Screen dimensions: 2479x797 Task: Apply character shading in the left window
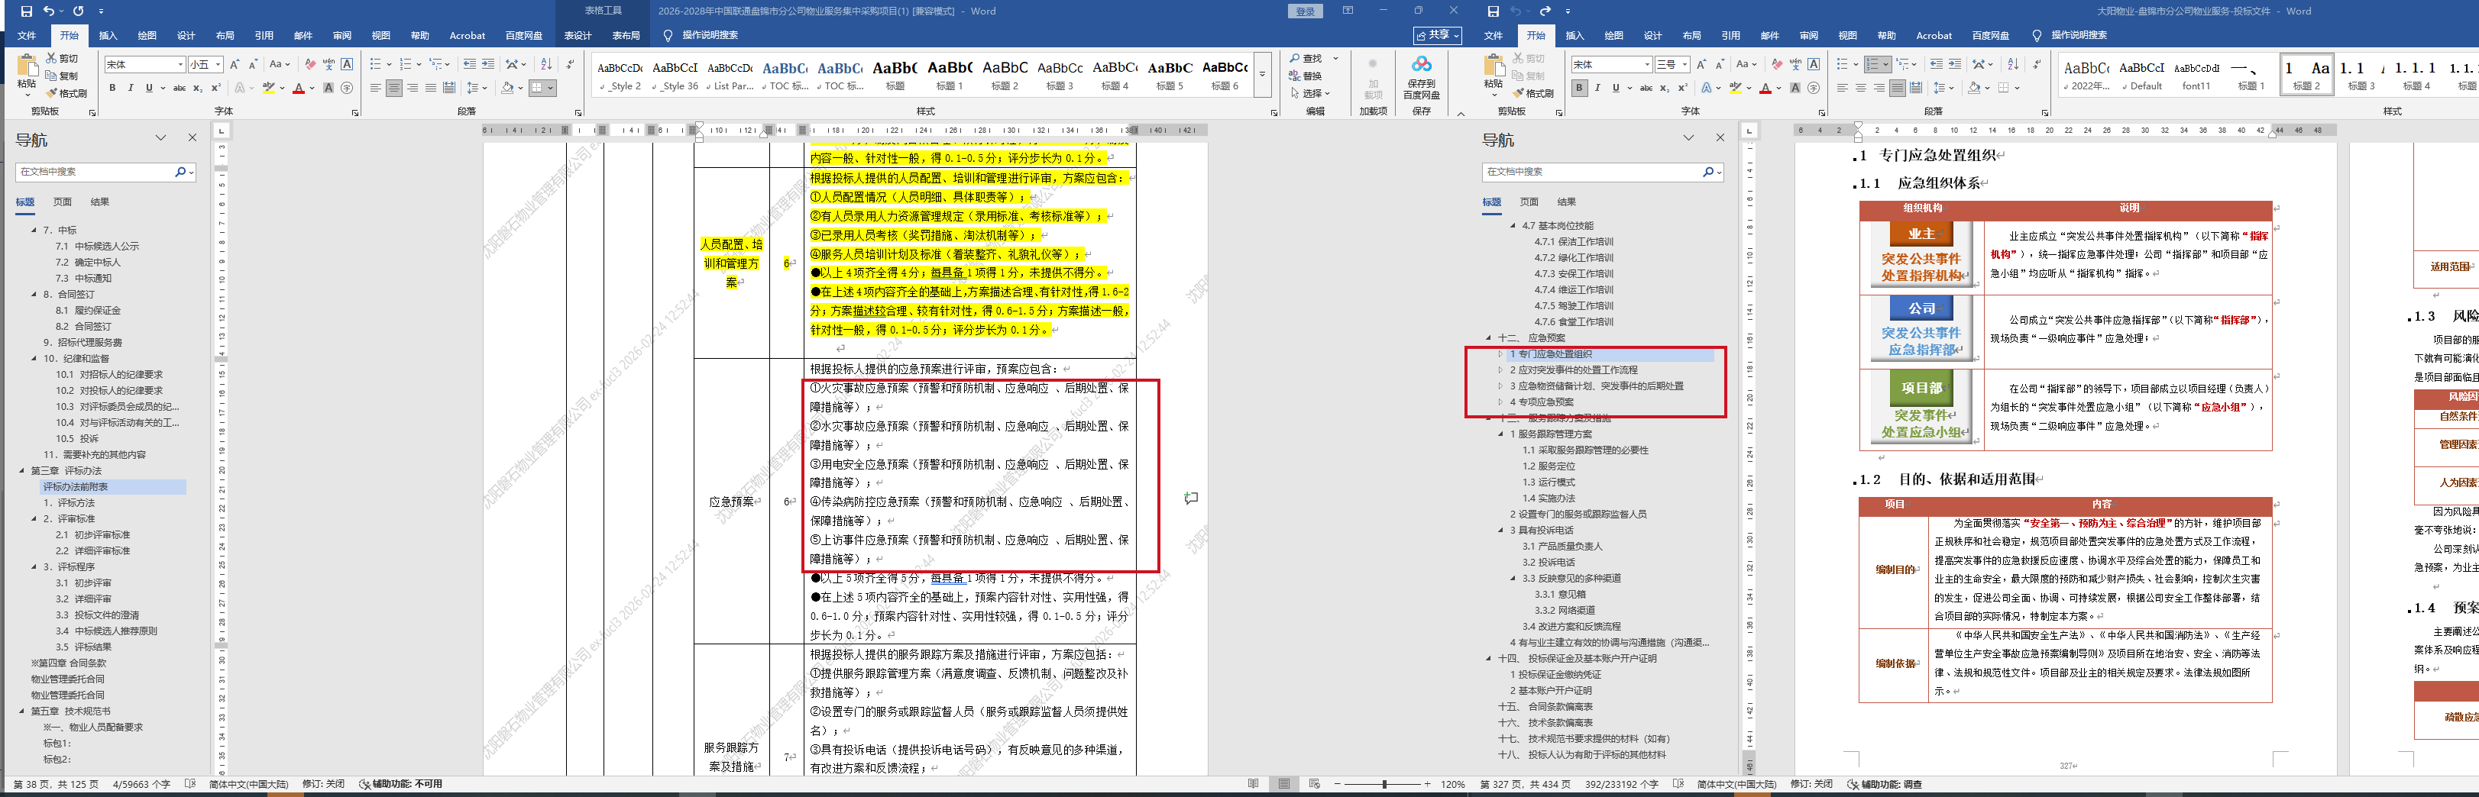coord(328,88)
